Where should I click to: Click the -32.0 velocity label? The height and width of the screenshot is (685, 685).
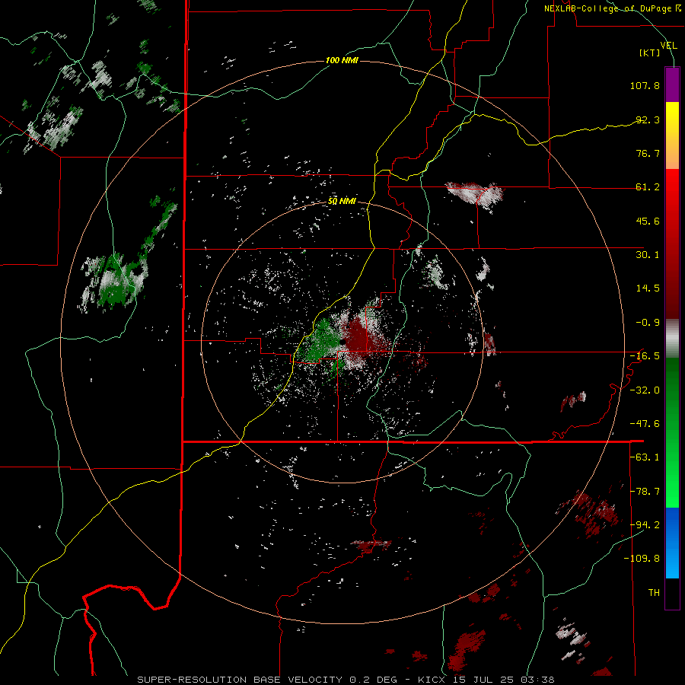click(x=645, y=390)
